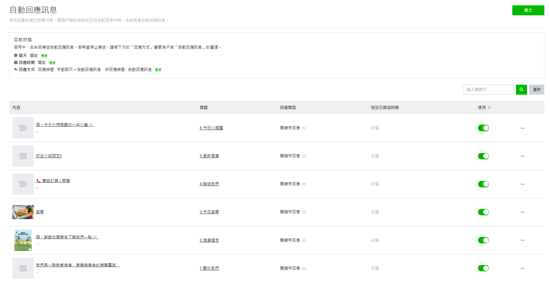Click 變更 next to 聊天 status

pyautogui.click(x=44, y=56)
